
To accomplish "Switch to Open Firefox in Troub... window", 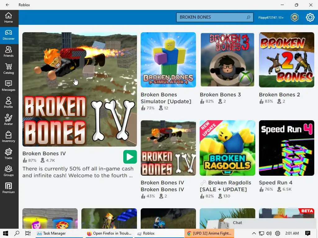I will click(109, 233).
